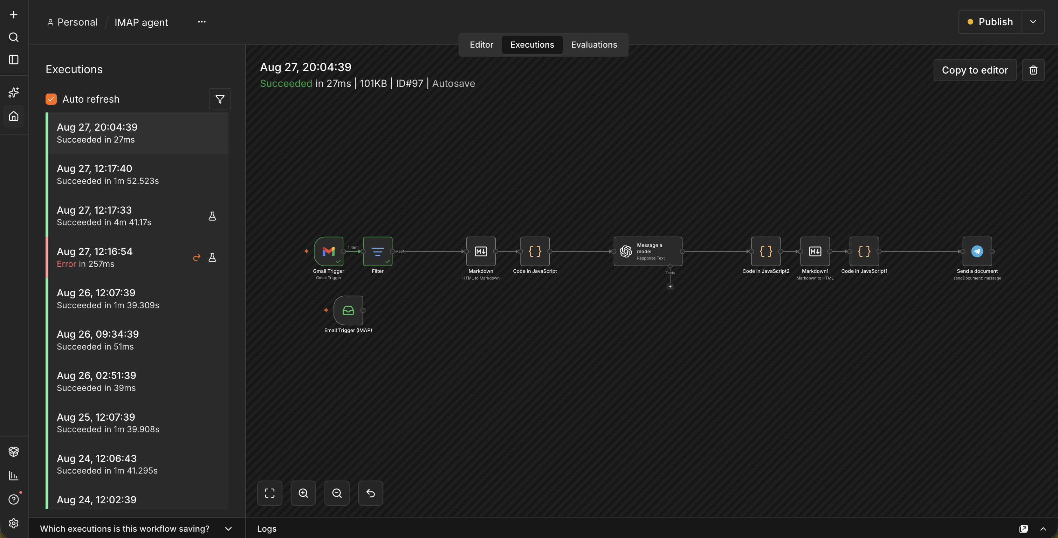This screenshot has height=538, width=1058.
Task: Select the Send a document Telegram node
Action: [x=977, y=251]
